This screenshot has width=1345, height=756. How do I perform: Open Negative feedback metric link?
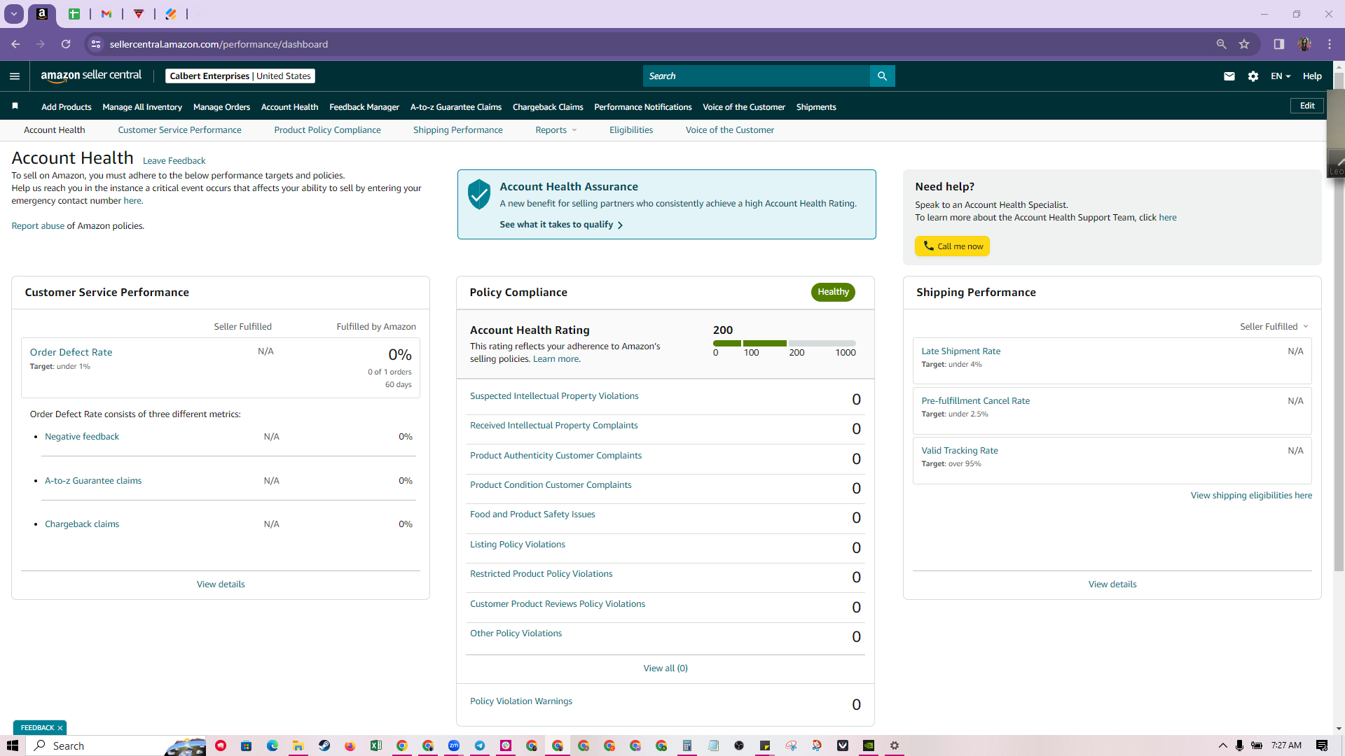[82, 437]
